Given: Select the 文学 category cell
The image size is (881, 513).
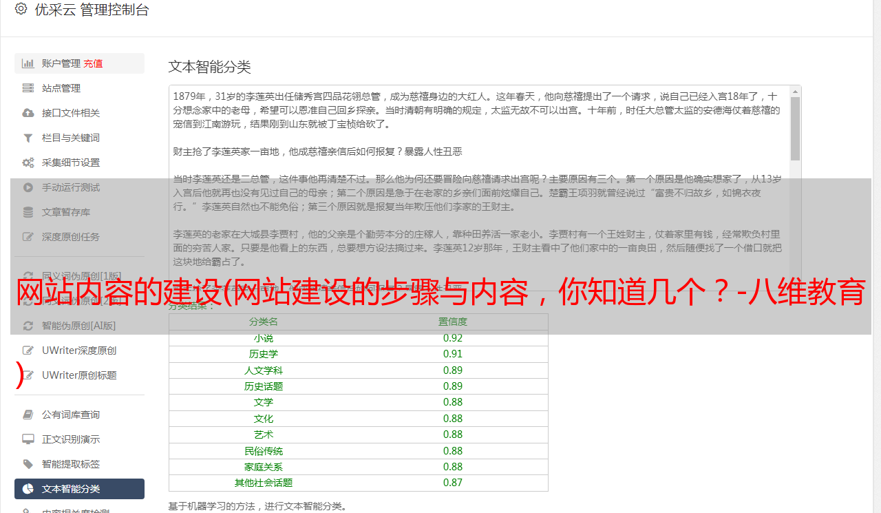Looking at the screenshot, I should pos(264,402).
